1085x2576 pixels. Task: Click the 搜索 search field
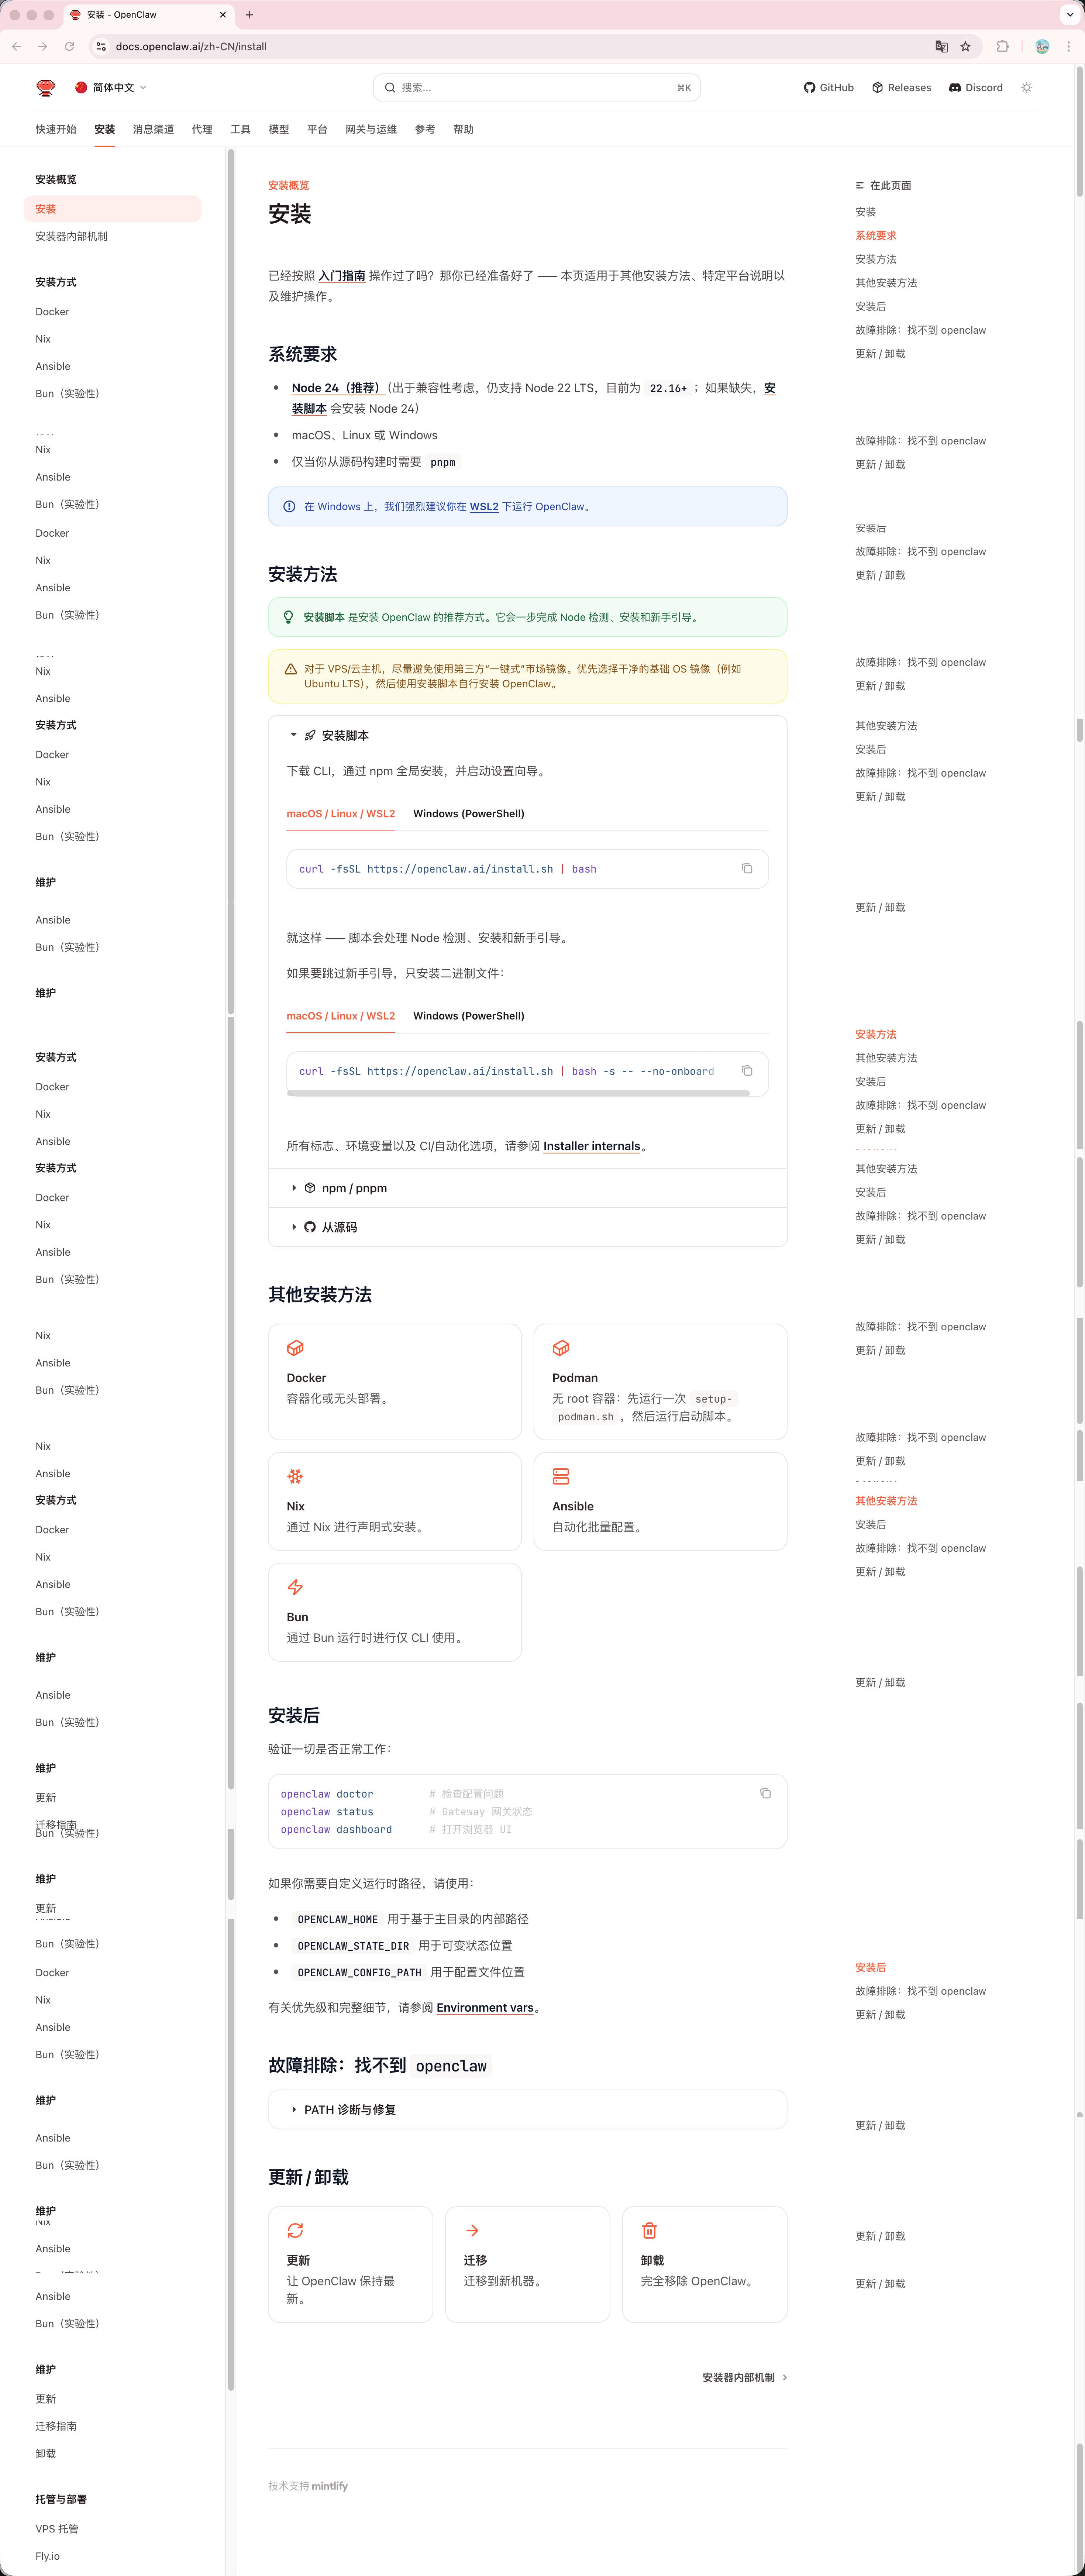pyautogui.click(x=536, y=88)
